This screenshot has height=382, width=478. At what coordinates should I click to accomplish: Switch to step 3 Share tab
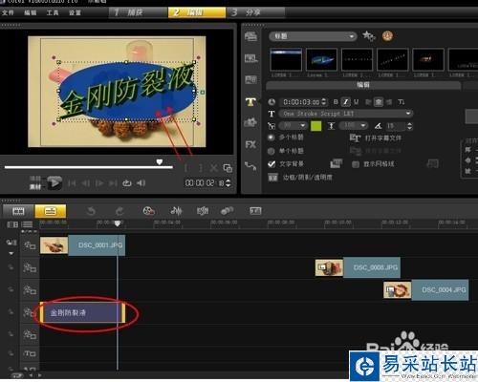256,12
